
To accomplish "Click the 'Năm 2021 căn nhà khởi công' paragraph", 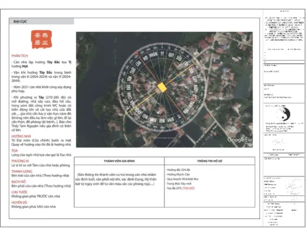I will [x=41, y=89].
